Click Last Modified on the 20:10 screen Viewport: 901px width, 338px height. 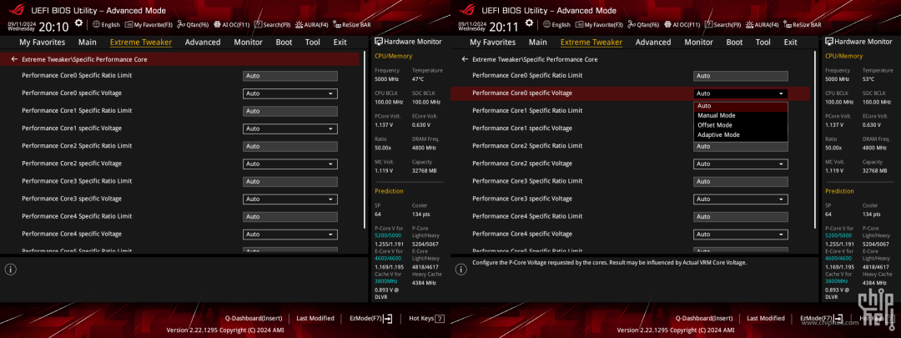click(x=315, y=319)
